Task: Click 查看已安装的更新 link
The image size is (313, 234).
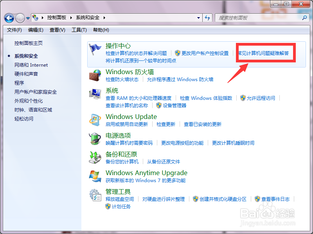Action: pyautogui.click(x=203, y=124)
